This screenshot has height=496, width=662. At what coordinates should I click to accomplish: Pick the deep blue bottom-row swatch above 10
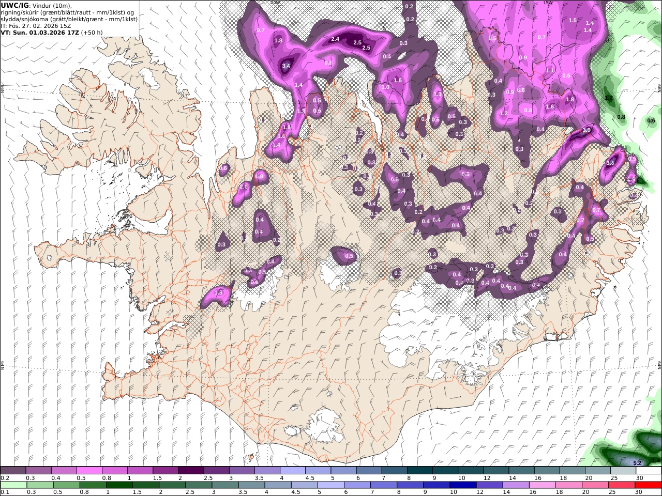(x=462, y=485)
